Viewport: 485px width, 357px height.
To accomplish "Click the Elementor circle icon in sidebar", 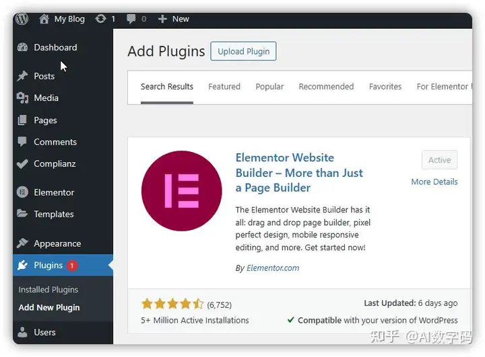I will [22, 192].
